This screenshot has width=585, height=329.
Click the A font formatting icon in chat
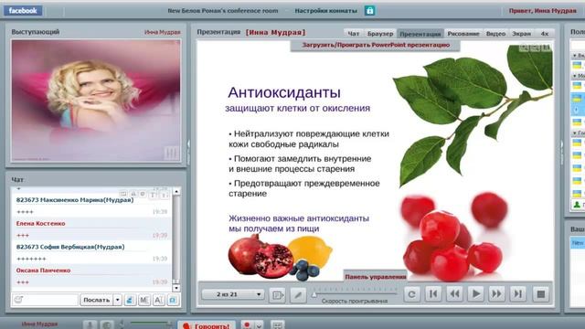[158, 300]
